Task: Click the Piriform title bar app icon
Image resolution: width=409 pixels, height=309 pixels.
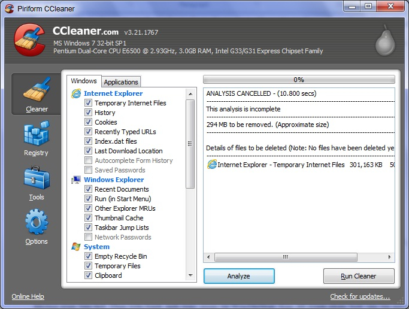Action: click(x=10, y=8)
